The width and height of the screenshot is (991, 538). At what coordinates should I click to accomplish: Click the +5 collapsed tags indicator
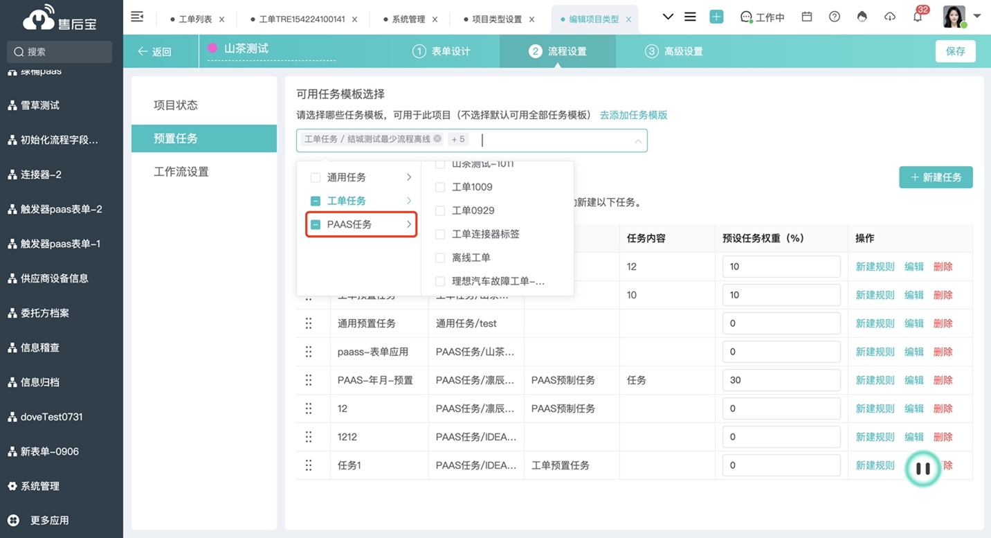point(458,139)
